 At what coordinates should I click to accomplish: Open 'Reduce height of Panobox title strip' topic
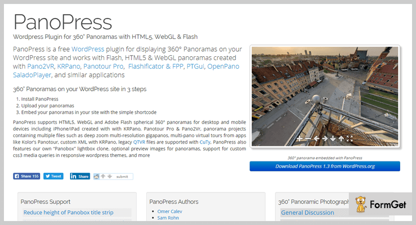point(68,213)
